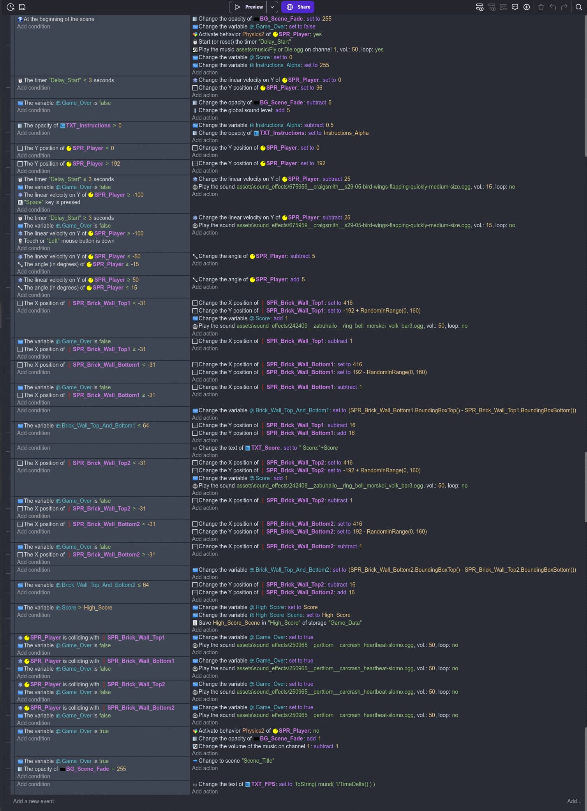The height and width of the screenshot is (811, 587).
Task: Select 'opacity of BG_Scene_Fade: subtract 5' action
Action: (x=262, y=103)
